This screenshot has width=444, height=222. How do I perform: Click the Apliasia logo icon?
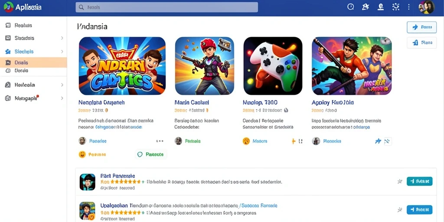[9, 7]
